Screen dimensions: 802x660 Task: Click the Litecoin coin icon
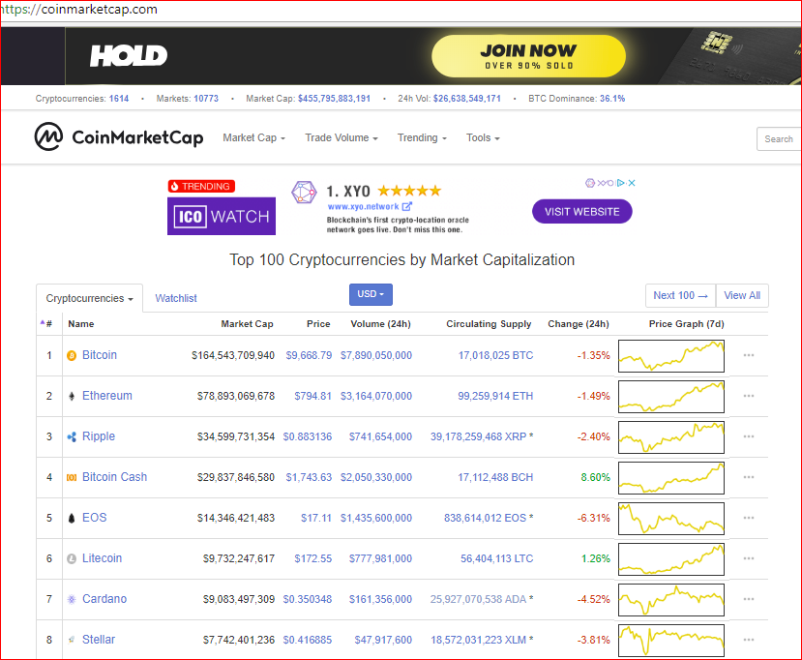72,558
